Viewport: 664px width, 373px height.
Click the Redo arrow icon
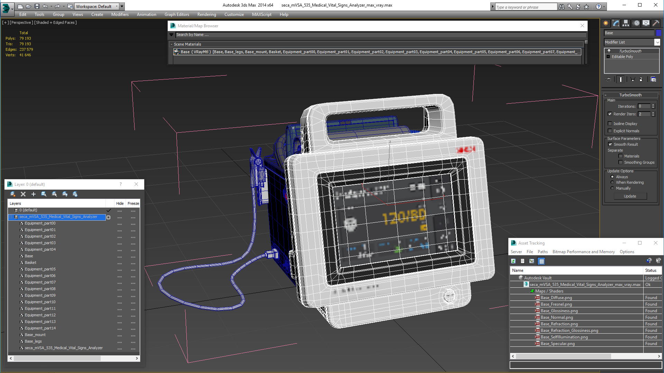click(57, 6)
